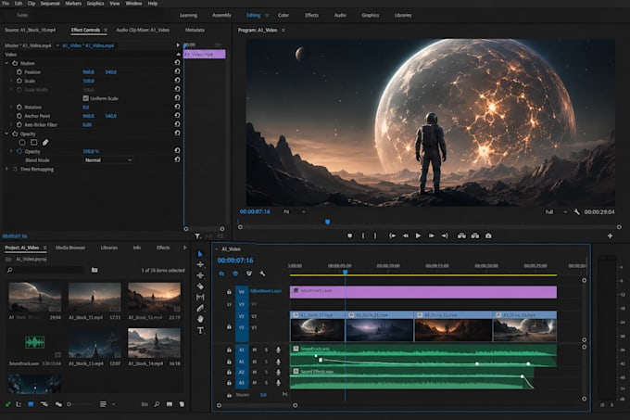Mute the A2 audio track

click(255, 372)
